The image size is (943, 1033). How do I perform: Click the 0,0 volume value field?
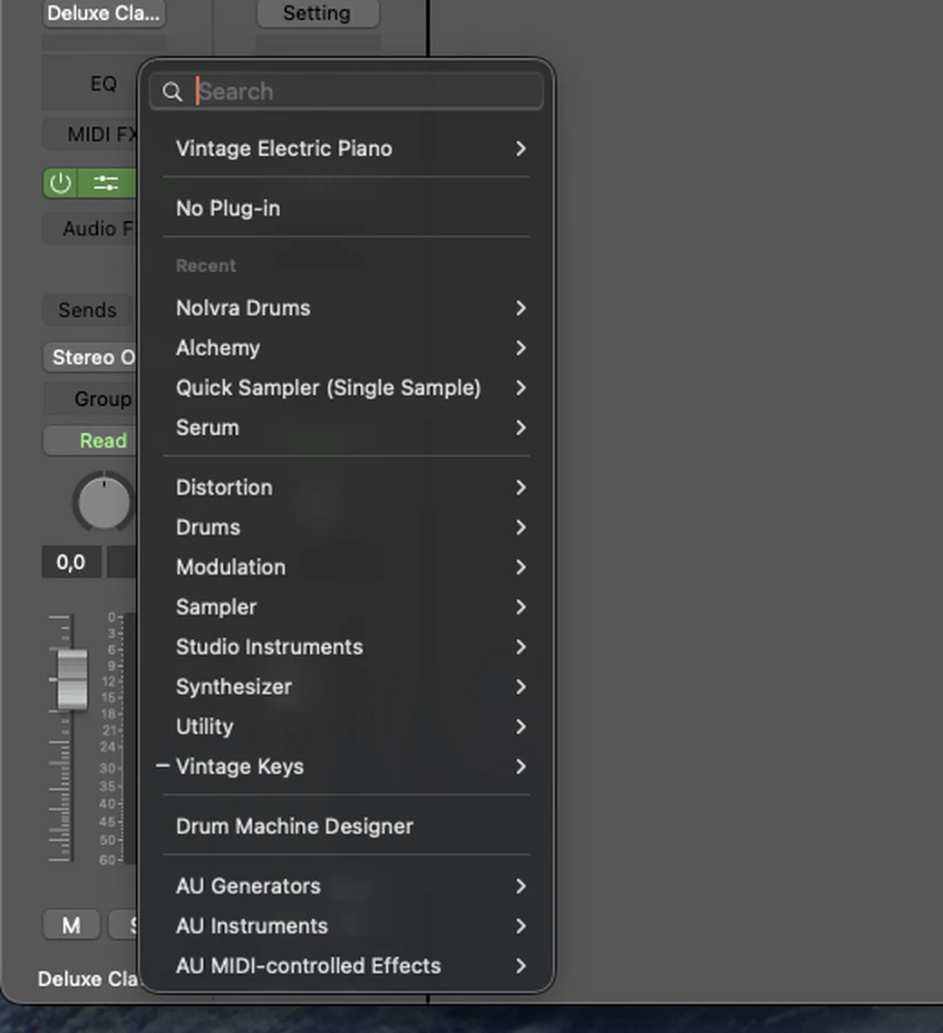(72, 562)
